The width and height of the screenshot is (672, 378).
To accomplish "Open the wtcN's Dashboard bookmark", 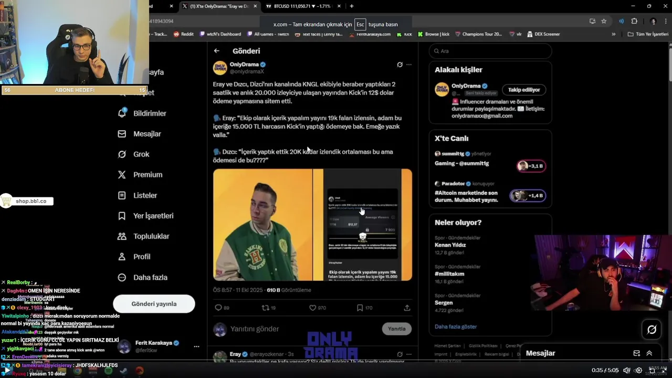I will tap(220, 34).
